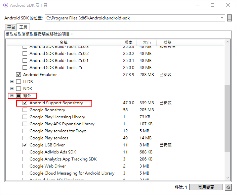
Task: Uncheck the Android Emulator checkbox
Action: pos(18,75)
